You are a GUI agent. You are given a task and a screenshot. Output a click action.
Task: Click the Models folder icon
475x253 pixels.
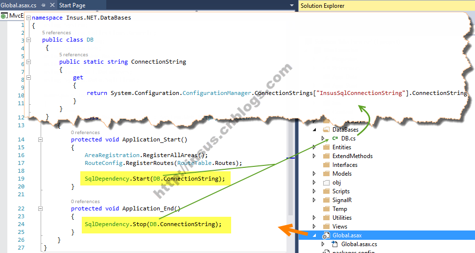click(x=326, y=174)
